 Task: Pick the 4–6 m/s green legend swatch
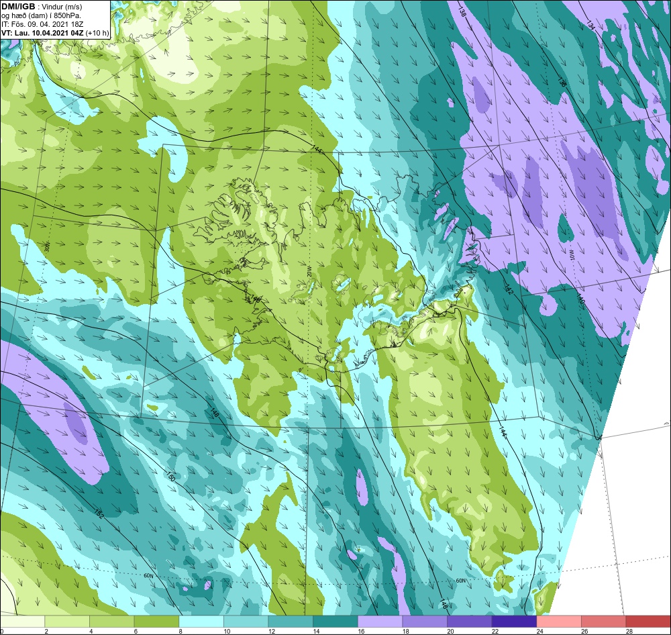111,622
